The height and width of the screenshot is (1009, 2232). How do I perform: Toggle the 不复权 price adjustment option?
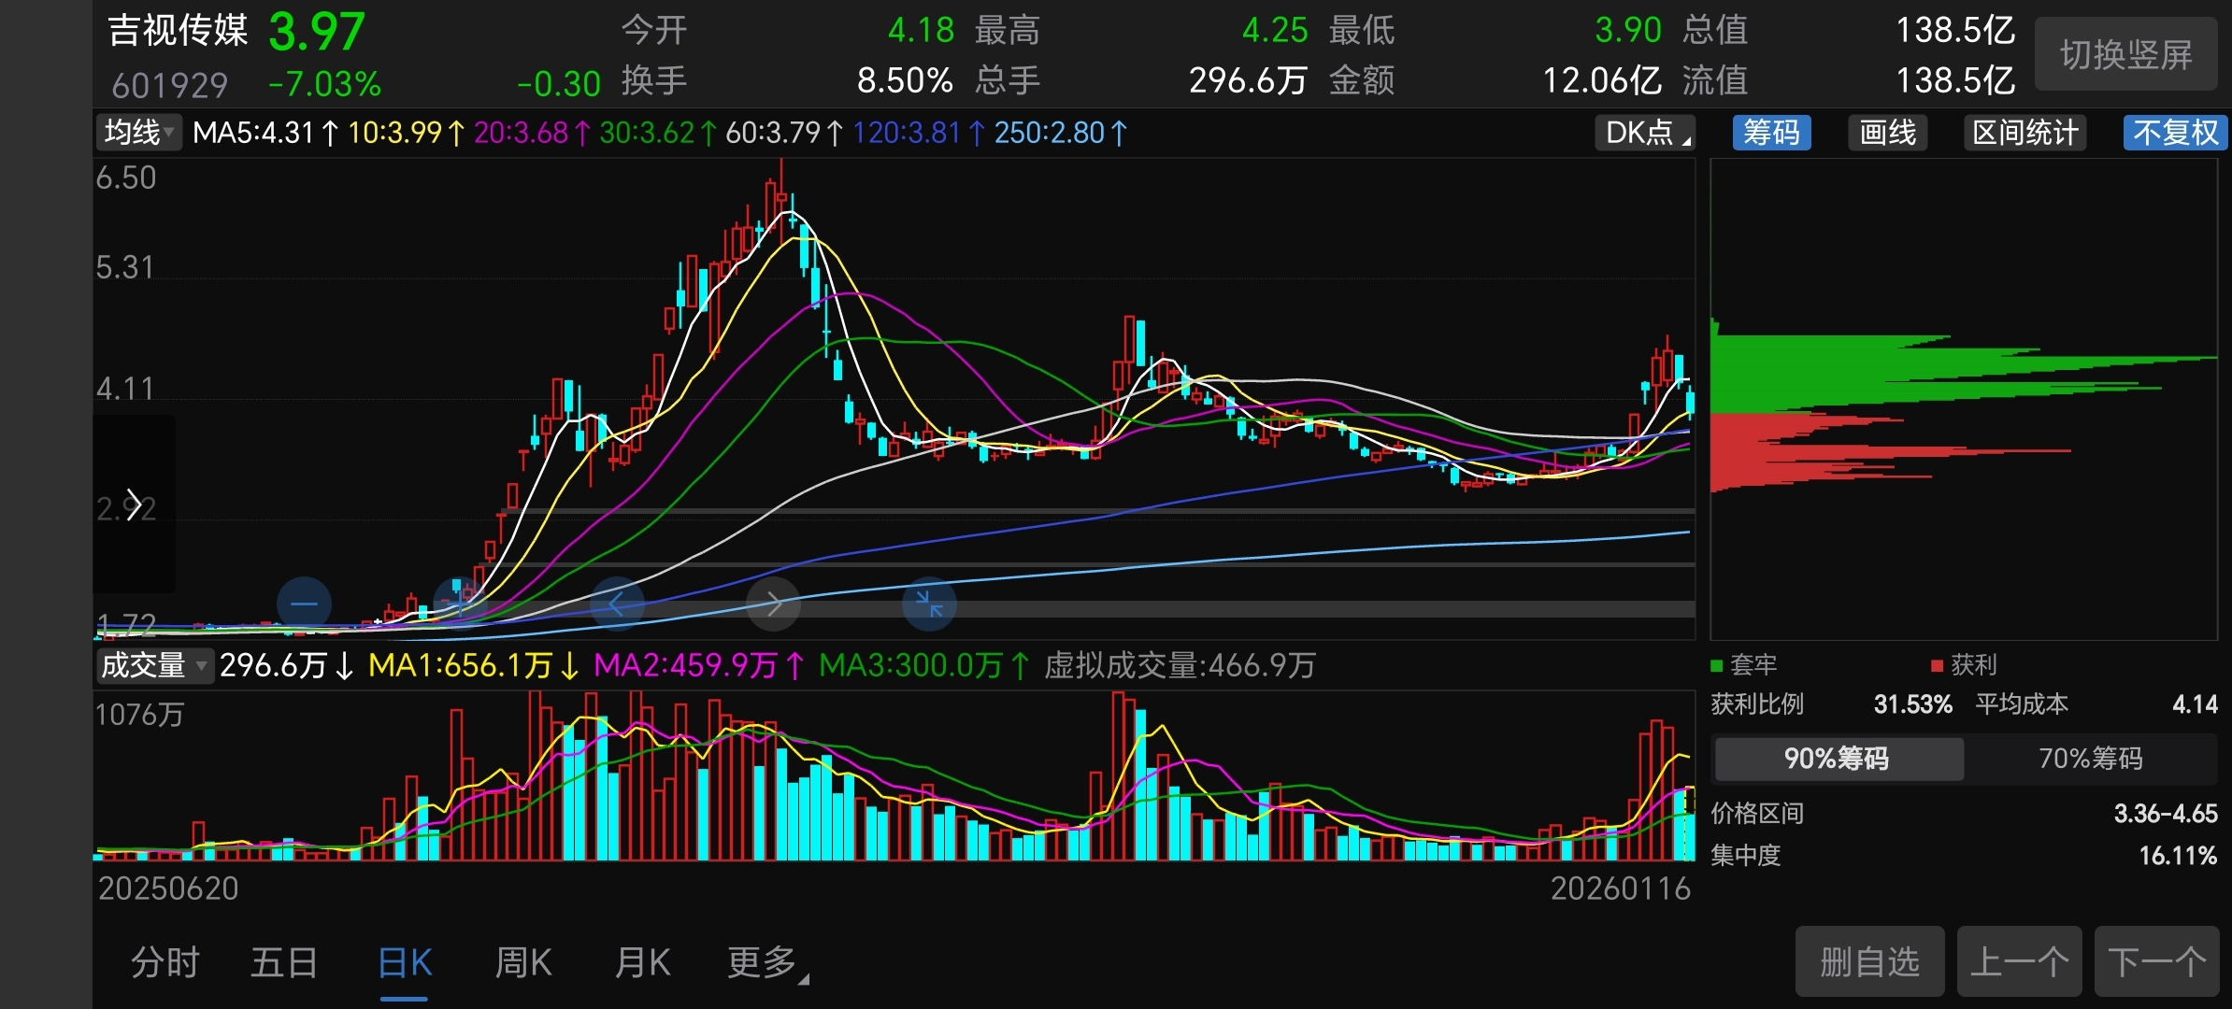pos(2174,133)
